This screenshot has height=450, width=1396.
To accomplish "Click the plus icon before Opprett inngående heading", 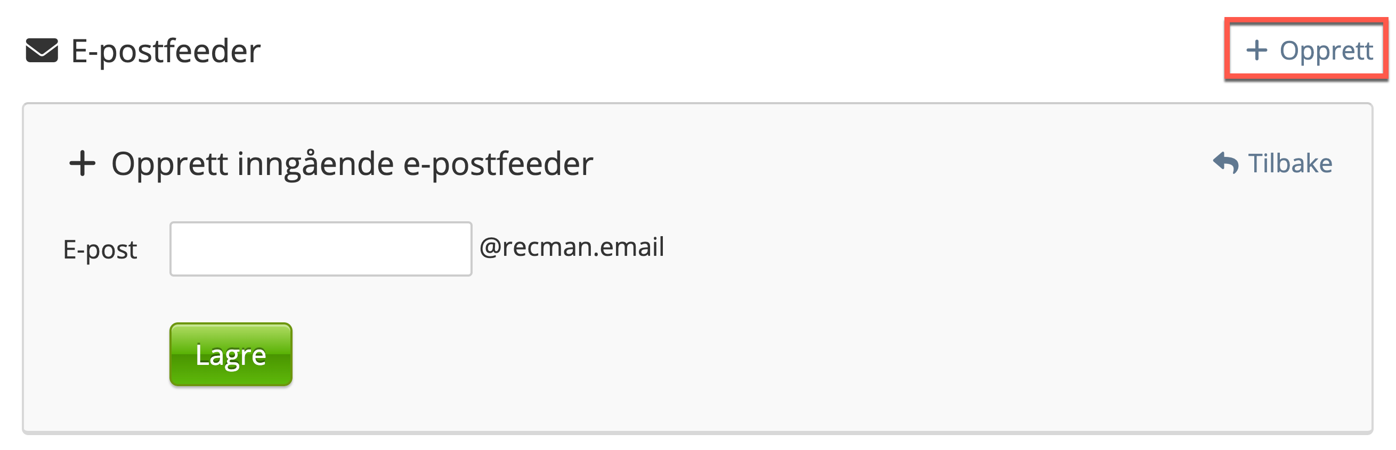I will pyautogui.click(x=83, y=163).
